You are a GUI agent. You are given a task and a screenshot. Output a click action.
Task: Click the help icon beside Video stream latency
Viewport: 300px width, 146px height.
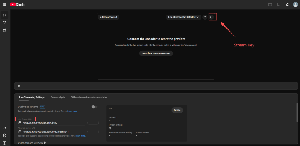point(45,143)
